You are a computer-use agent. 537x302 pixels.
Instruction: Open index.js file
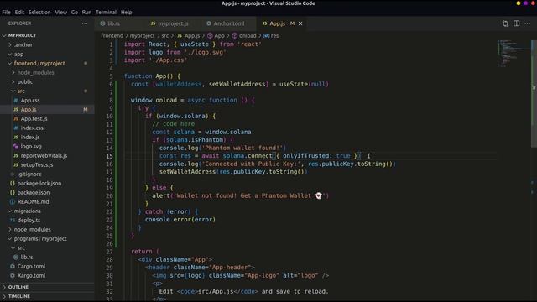pyautogui.click(x=30, y=138)
